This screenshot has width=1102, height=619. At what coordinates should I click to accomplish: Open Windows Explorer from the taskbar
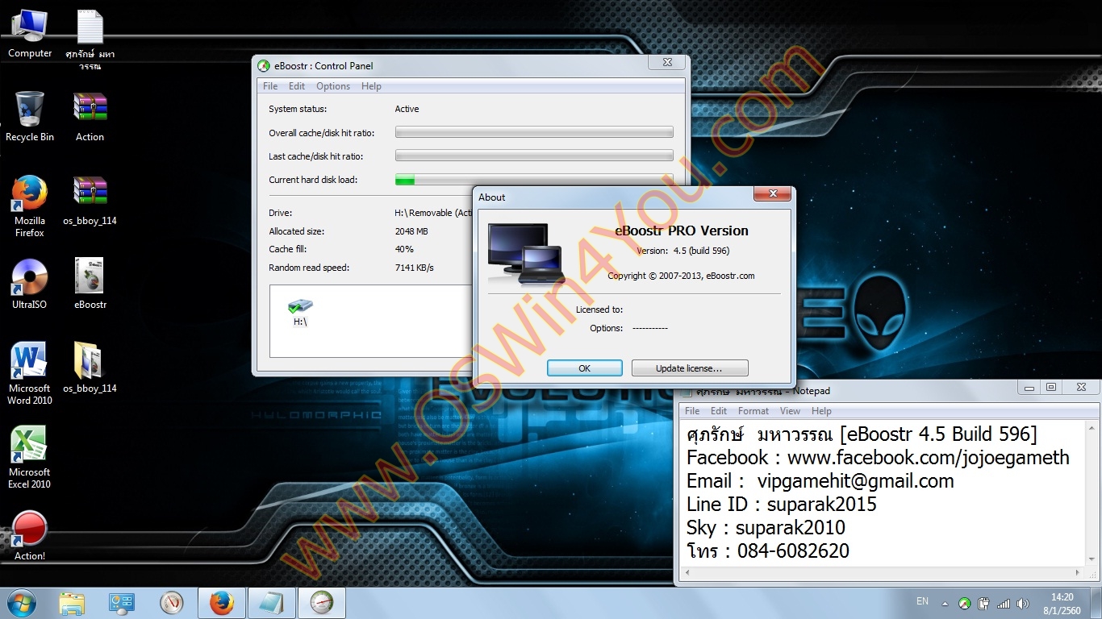pos(72,603)
